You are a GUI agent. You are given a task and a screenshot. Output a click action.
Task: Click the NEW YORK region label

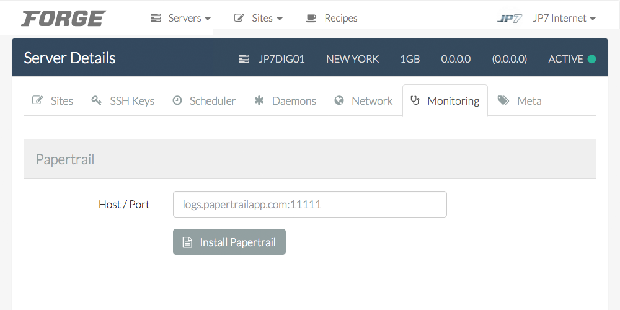pos(352,59)
